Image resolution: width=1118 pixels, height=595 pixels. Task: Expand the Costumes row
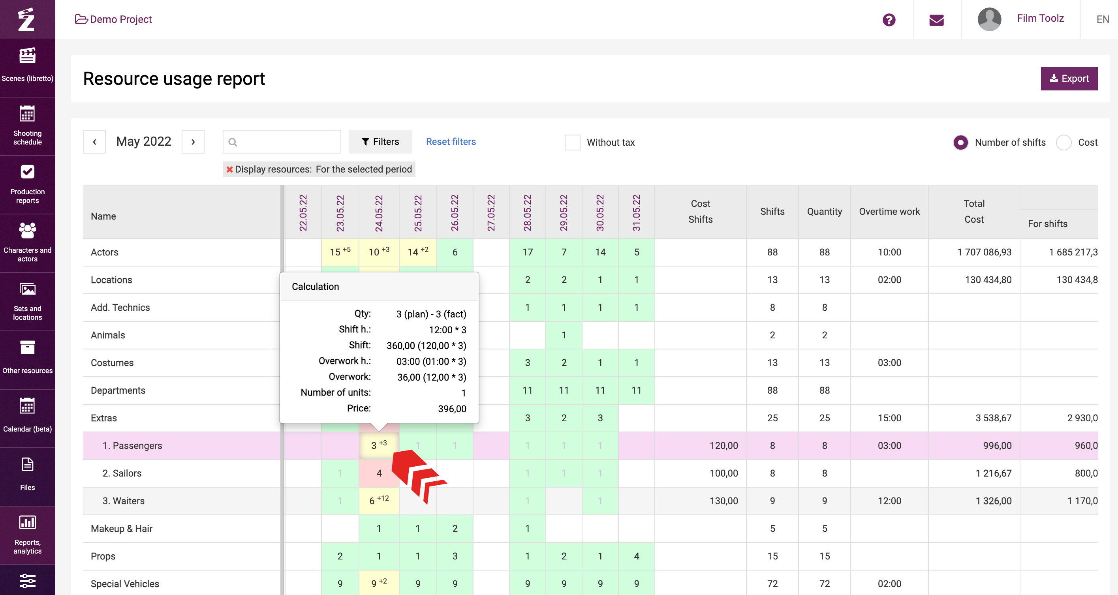[x=112, y=363]
